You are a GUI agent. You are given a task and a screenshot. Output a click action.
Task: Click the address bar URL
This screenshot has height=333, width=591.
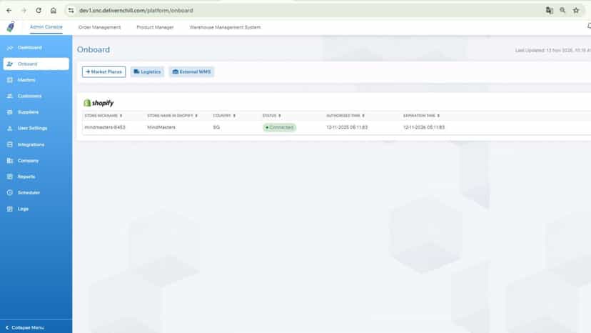click(136, 11)
